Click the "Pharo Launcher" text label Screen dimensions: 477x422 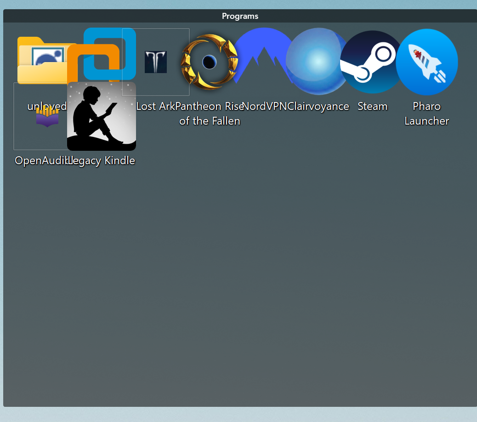click(x=426, y=114)
